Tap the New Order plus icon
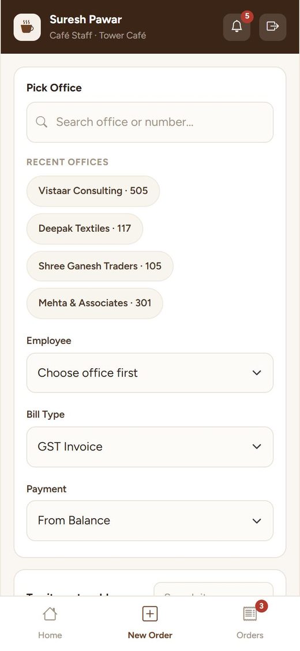Viewport: 300px width, 651px height. click(150, 613)
